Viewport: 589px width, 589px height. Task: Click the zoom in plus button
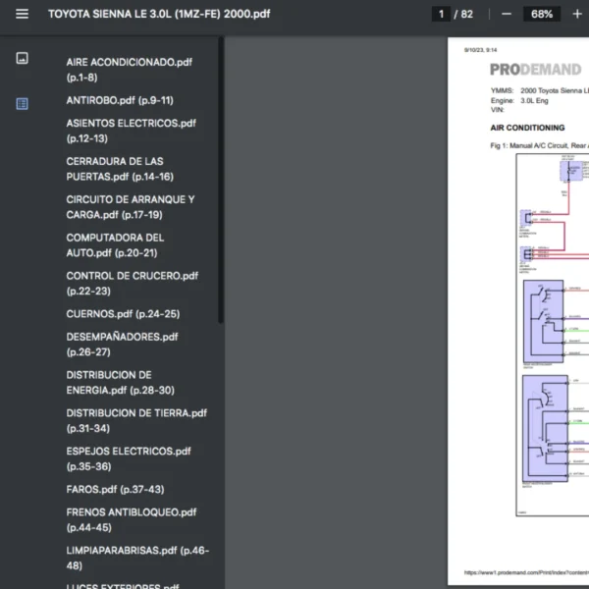click(x=576, y=15)
